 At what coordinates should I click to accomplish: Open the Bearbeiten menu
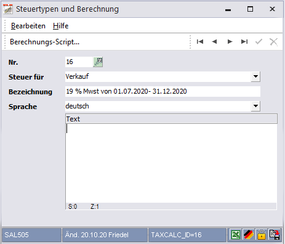[28, 26]
